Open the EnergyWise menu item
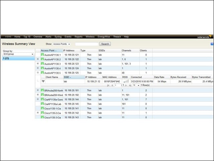Viewport: 214px width, 161px height. tap(104, 37)
